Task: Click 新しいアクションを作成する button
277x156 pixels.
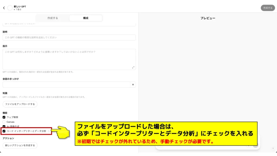Action: (20, 145)
